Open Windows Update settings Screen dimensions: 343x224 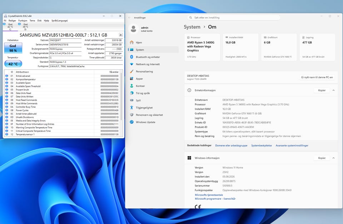tap(153, 122)
